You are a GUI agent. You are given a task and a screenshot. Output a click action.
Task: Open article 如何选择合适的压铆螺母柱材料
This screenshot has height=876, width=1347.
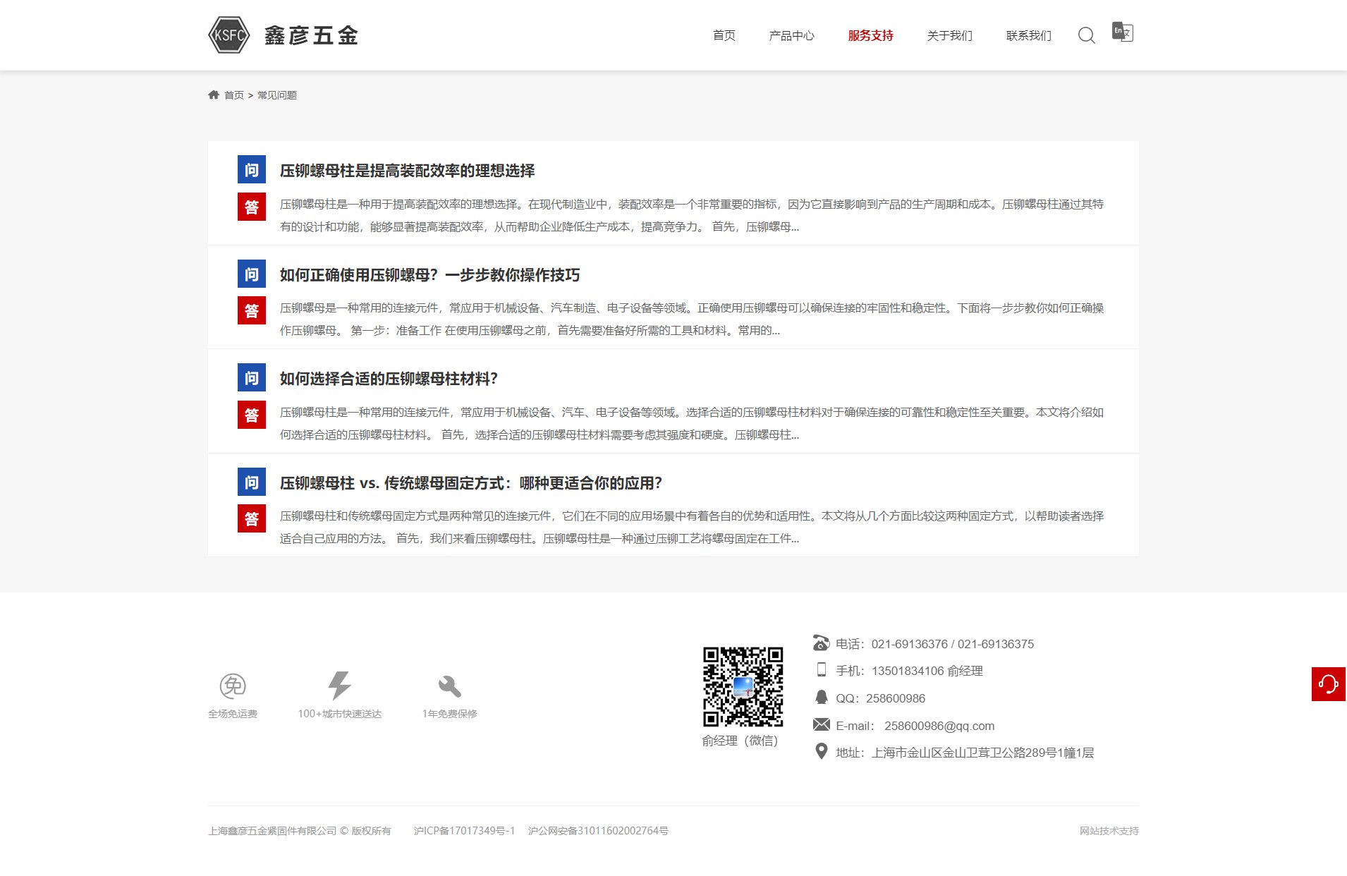[x=389, y=379]
